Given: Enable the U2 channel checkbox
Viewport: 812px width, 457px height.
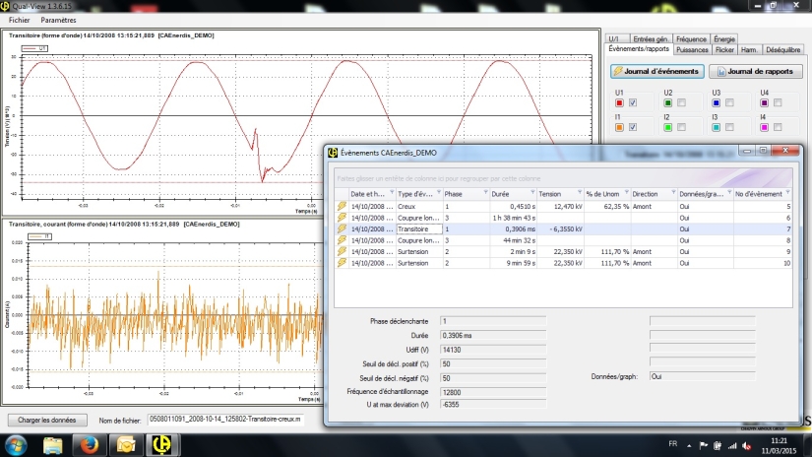Looking at the screenshot, I should [681, 102].
